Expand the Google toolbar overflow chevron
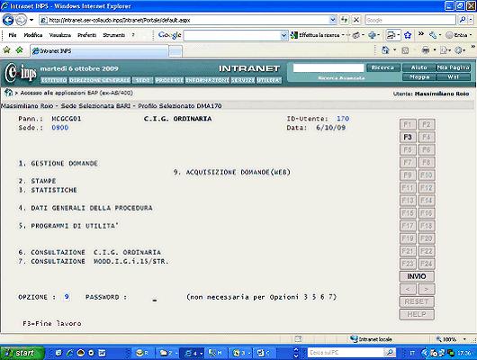Image resolution: width=477 pixels, height=360 pixels. click(421, 34)
